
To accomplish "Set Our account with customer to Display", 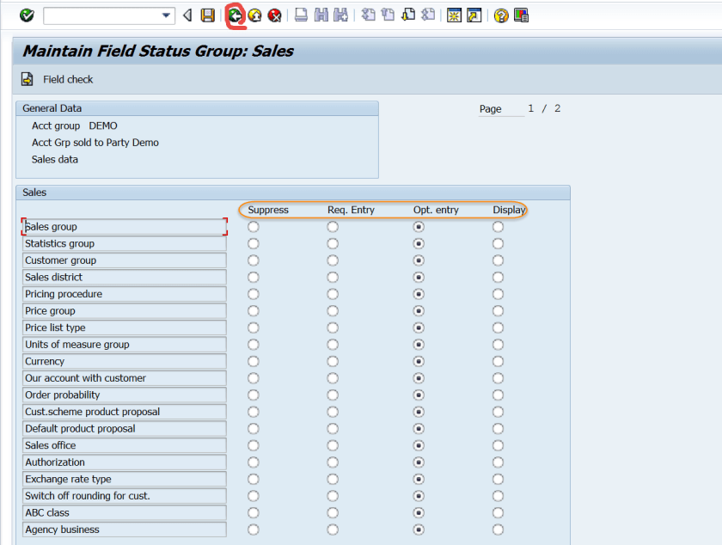I will click(498, 378).
